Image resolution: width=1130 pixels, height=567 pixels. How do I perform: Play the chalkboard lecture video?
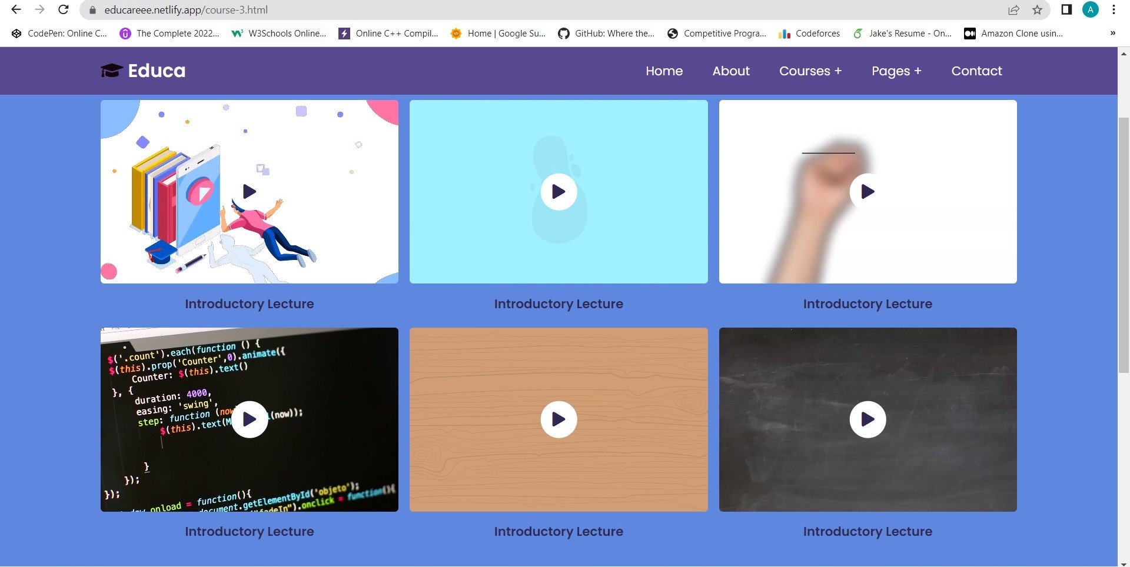pyautogui.click(x=868, y=419)
